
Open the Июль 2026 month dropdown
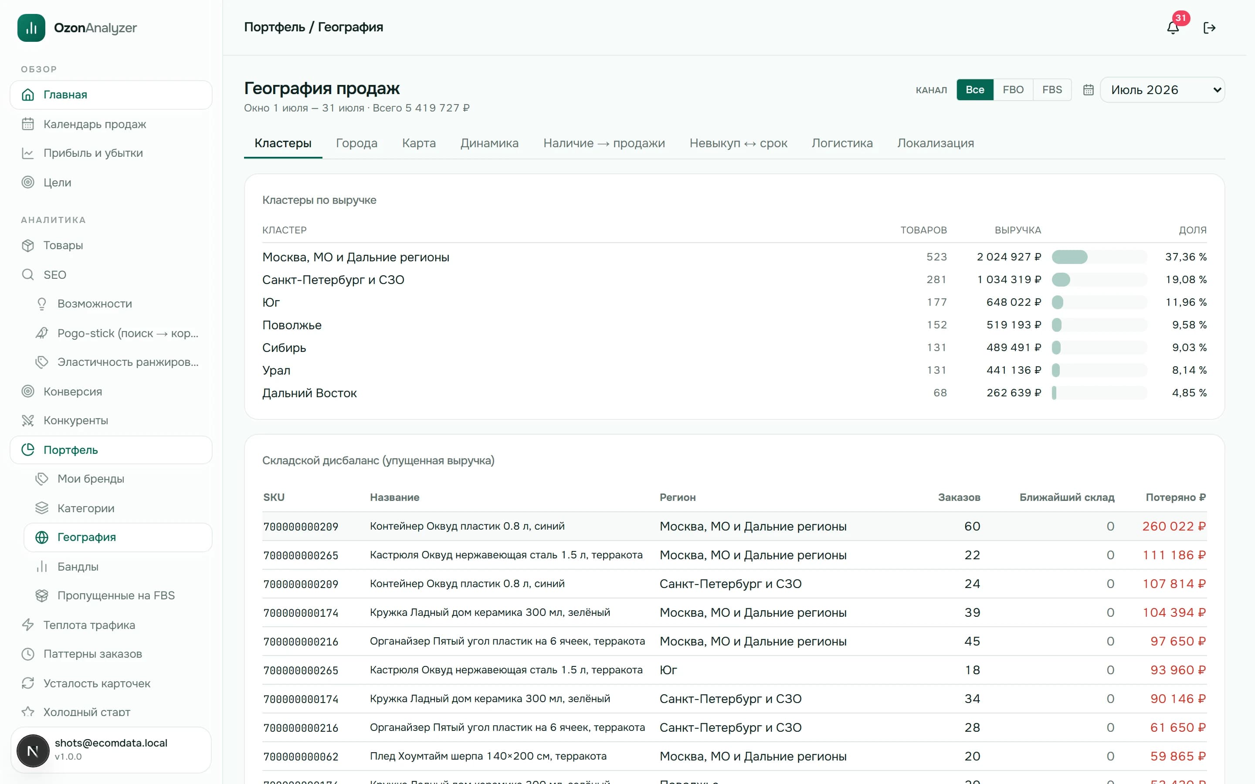(1163, 90)
